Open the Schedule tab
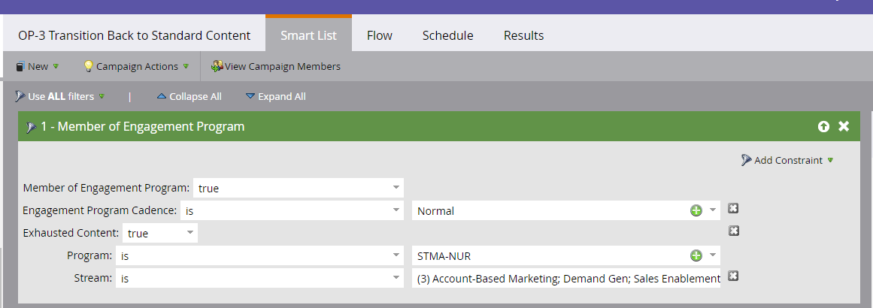 pos(447,35)
